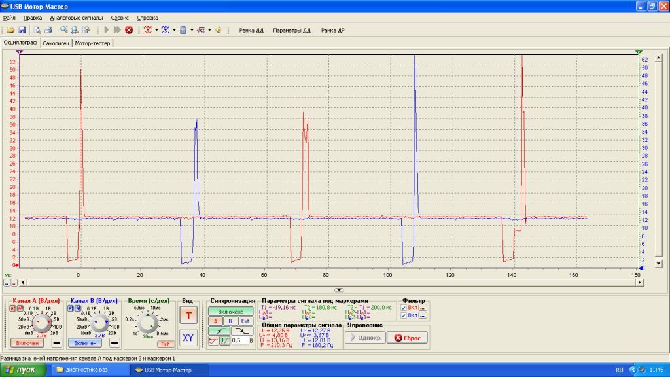The width and height of the screenshot is (670, 377).
Task: Select falling edge trigger slope button
Action: 242,331
